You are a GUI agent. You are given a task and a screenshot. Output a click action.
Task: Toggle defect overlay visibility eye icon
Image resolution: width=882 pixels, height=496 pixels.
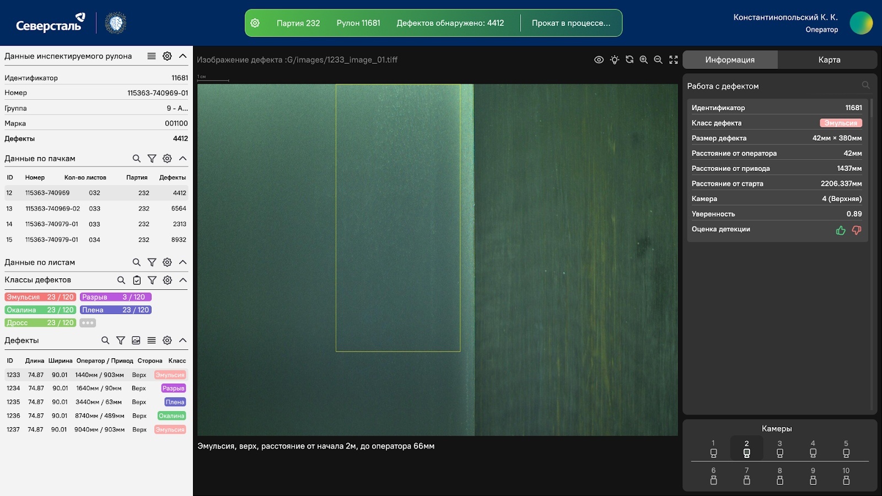(x=599, y=60)
